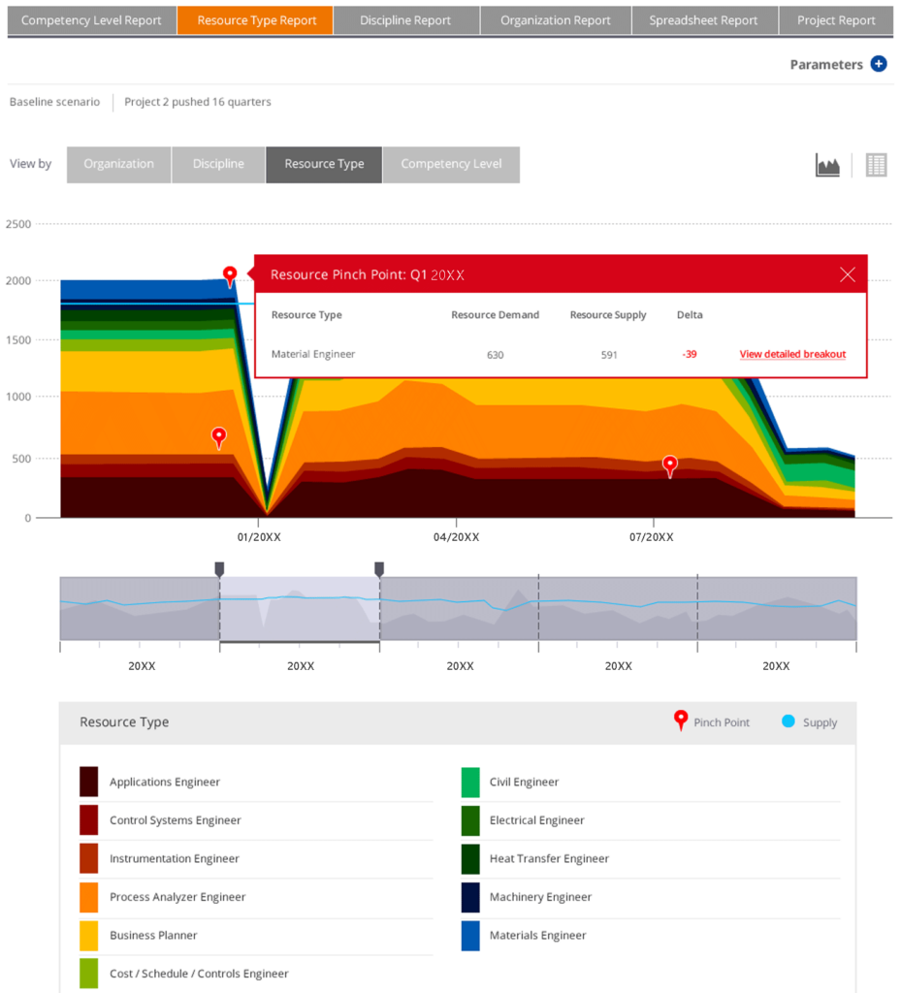The width and height of the screenshot is (901, 993).
Task: Open the Competency Level Report tab
Action: (92, 20)
